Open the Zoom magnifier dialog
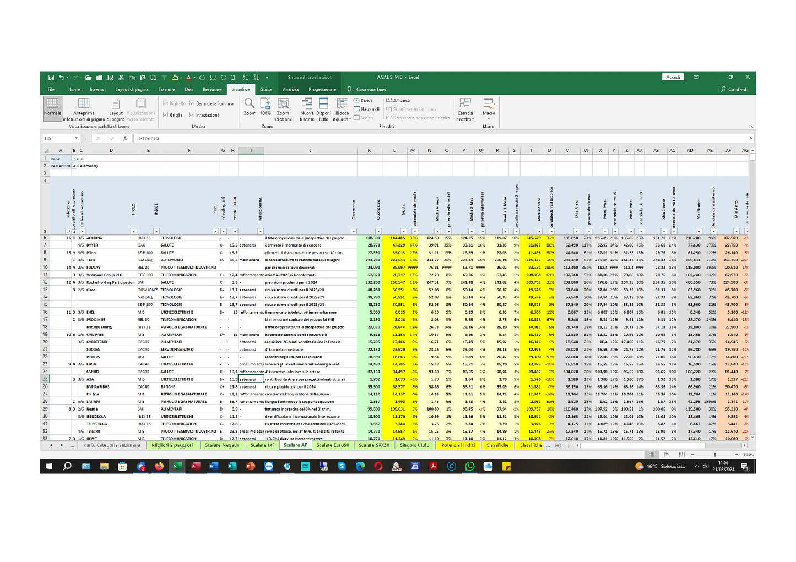This screenshot has width=796, height=562. 250,107
